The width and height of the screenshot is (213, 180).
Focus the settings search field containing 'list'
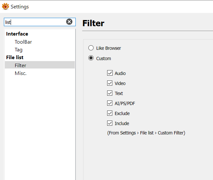(x=34, y=22)
